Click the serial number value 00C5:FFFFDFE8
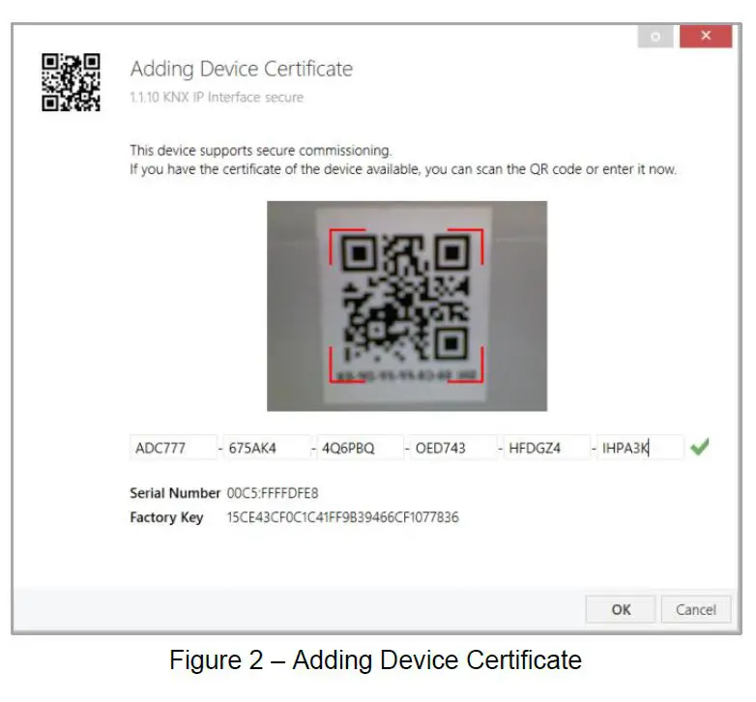 [273, 493]
